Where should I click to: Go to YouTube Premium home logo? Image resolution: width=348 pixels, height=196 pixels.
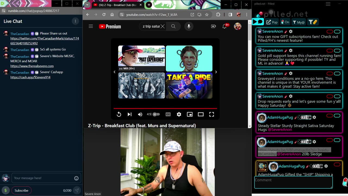click(x=110, y=26)
